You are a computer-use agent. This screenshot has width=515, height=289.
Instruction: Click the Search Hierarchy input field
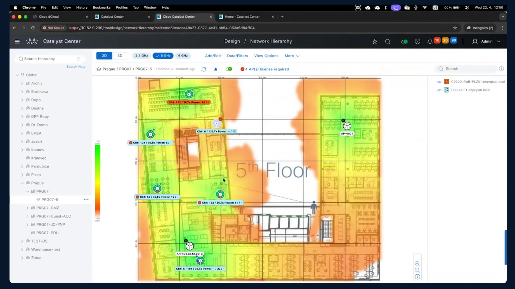click(x=50, y=59)
